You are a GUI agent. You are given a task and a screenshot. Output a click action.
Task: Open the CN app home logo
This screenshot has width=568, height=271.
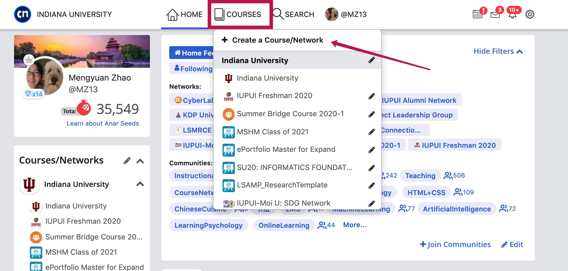(x=23, y=14)
